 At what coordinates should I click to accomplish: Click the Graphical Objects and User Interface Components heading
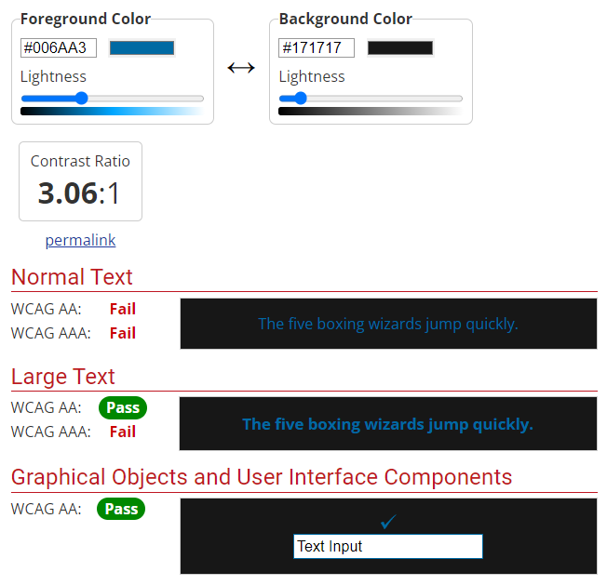pyautogui.click(x=262, y=477)
